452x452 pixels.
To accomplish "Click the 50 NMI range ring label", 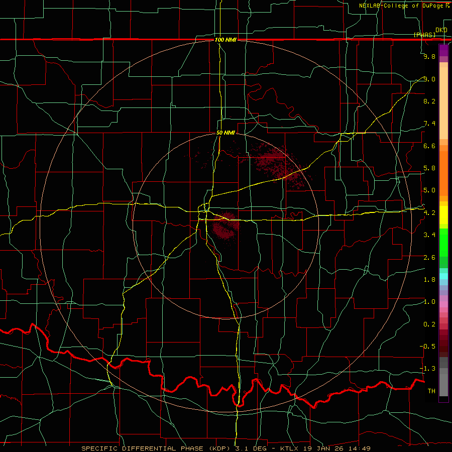I will tap(225, 133).
